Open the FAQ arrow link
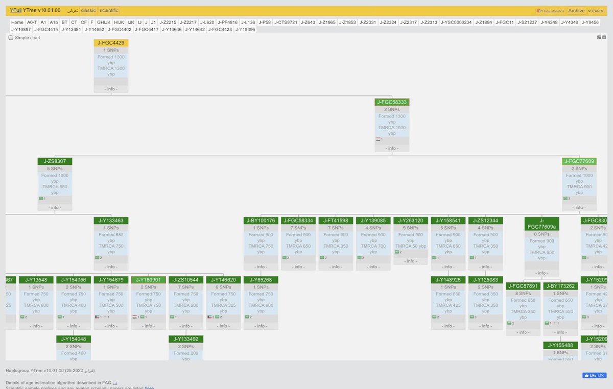Image resolution: width=613 pixels, height=389 pixels. click(x=115, y=382)
